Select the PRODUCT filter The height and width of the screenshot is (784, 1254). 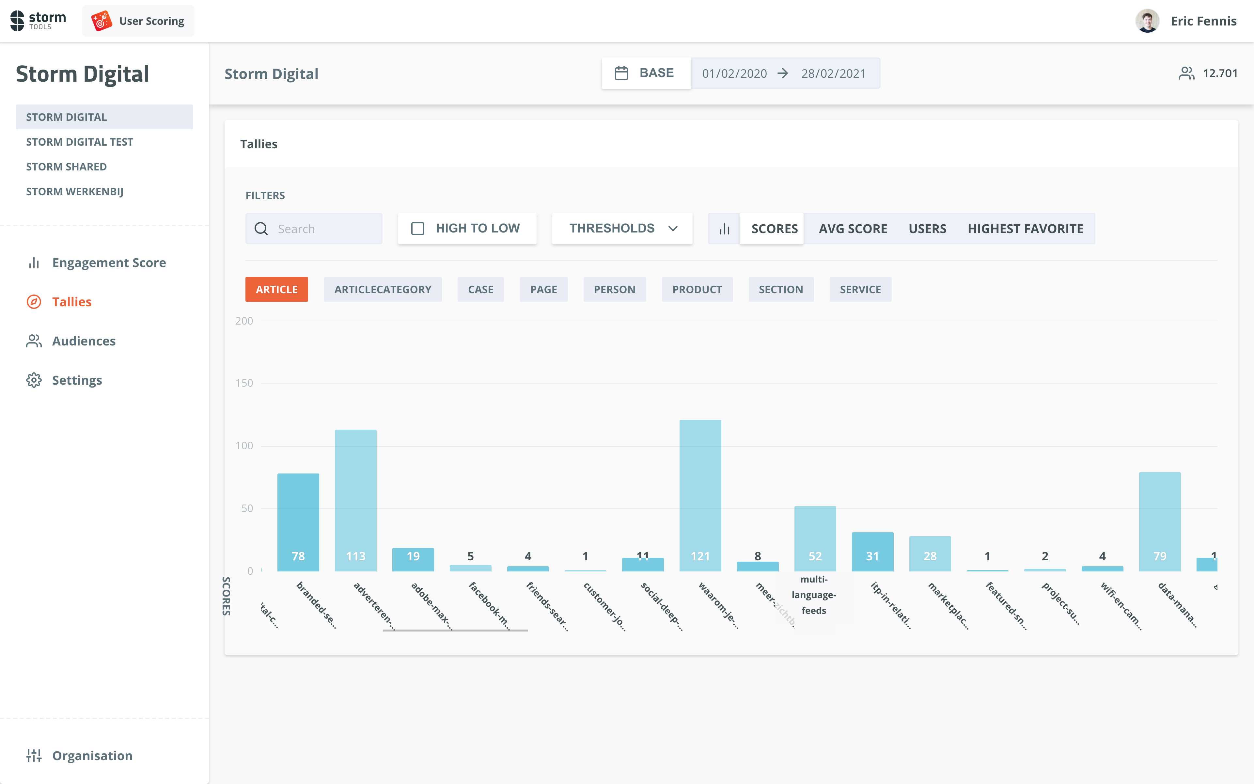tap(697, 289)
